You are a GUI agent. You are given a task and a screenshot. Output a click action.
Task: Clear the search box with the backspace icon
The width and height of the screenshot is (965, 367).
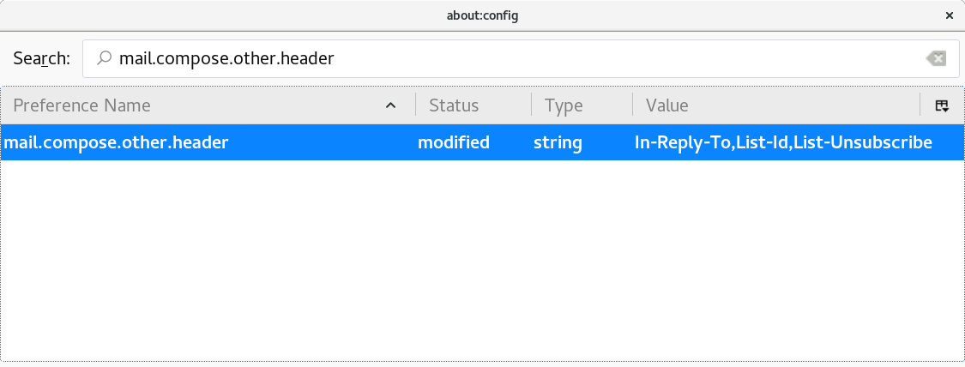coord(936,59)
